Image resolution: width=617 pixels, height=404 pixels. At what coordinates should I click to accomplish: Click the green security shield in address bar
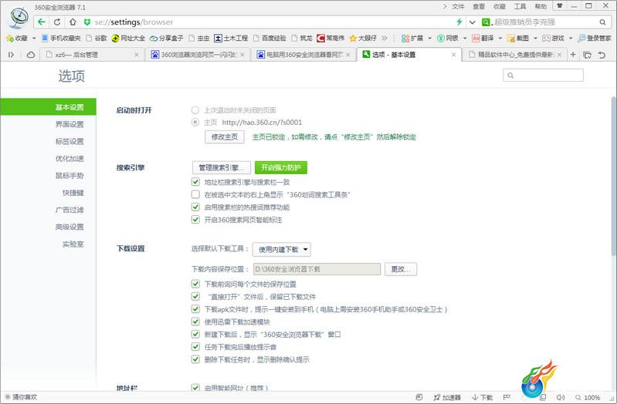87,22
